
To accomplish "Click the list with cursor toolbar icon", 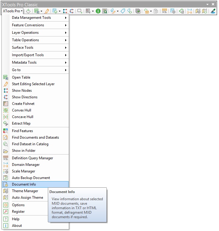I will point(88,11).
